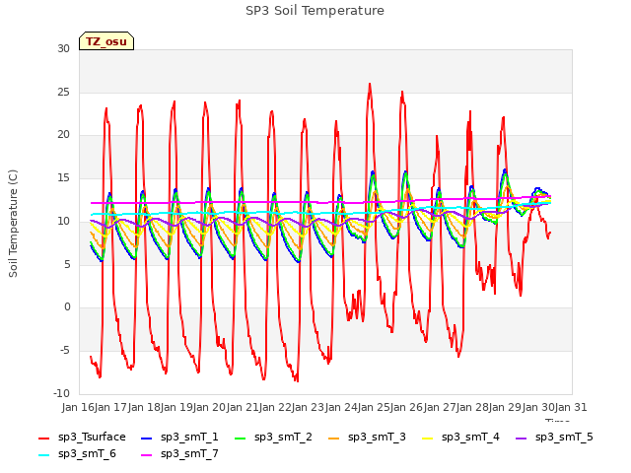Click the Jan 18 x-axis tick label
Viewport: 631px width, 473px height.
tap(144, 407)
